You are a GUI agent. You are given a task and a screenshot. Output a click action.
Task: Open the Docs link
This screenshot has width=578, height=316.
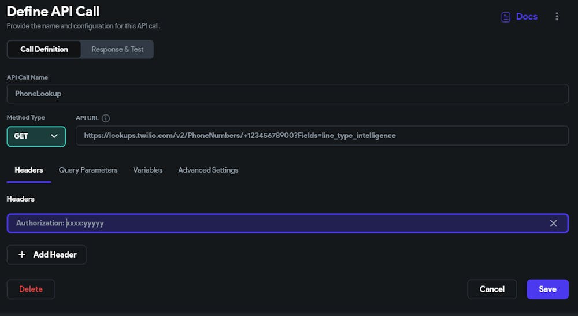[x=526, y=17]
